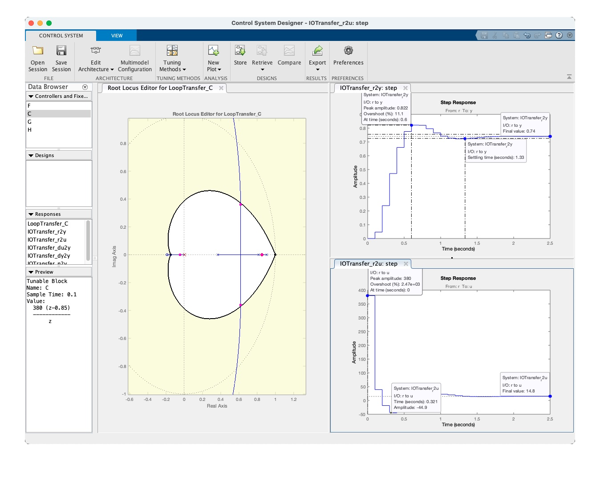The width and height of the screenshot is (600, 477).
Task: Click the redo arrow icon
Action: [x=538, y=35]
